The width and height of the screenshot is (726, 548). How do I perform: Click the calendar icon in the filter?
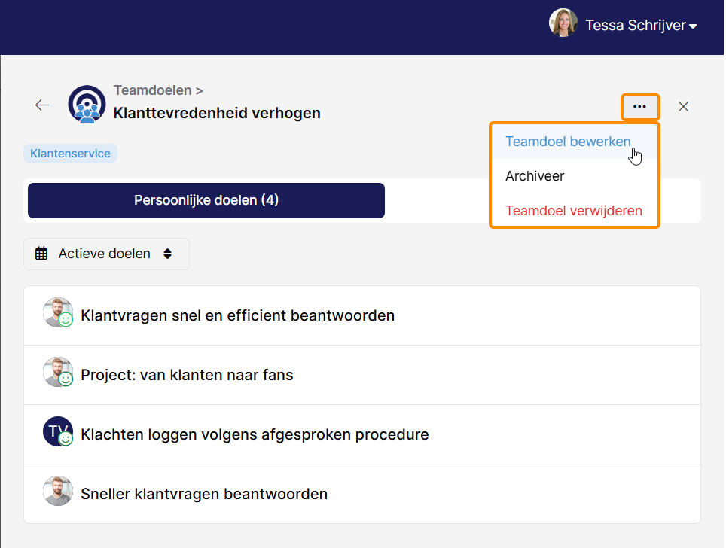[x=41, y=254]
